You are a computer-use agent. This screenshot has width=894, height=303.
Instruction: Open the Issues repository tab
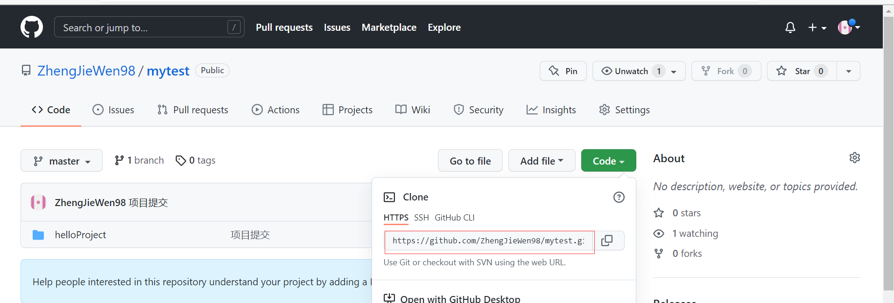[x=113, y=110]
